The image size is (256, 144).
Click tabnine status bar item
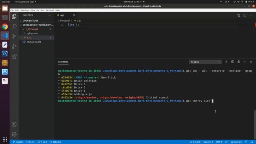tap(56, 142)
